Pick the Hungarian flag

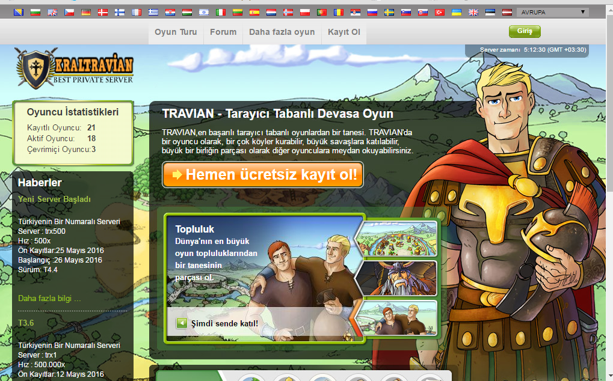click(187, 13)
